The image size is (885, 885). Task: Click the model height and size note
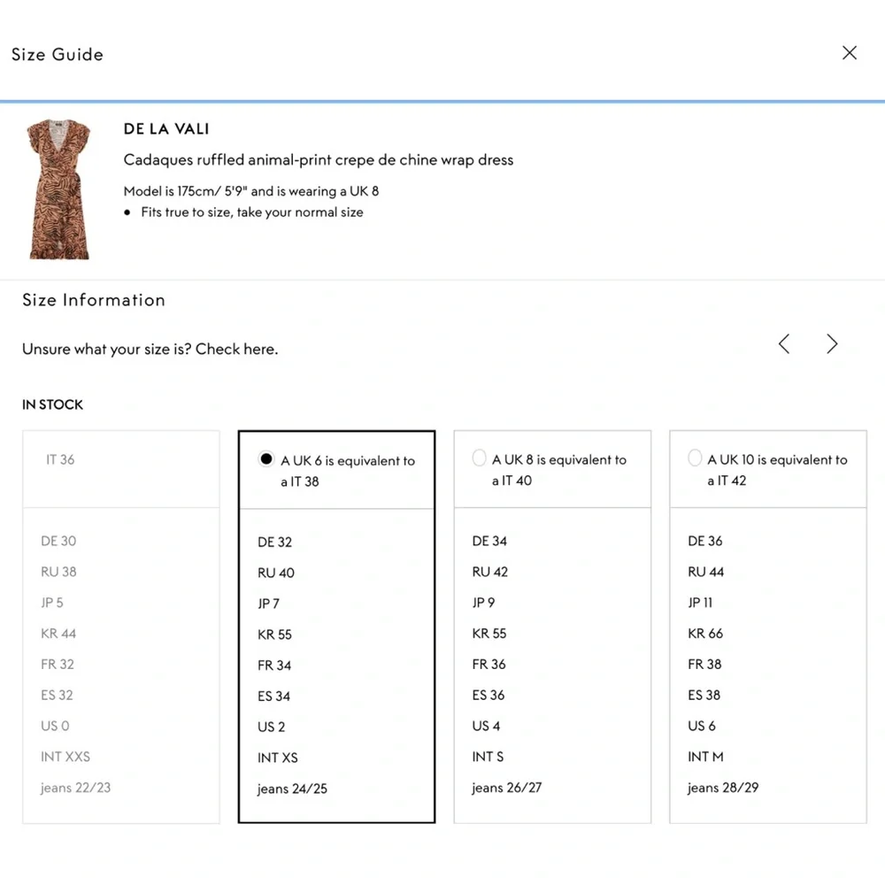coord(251,191)
